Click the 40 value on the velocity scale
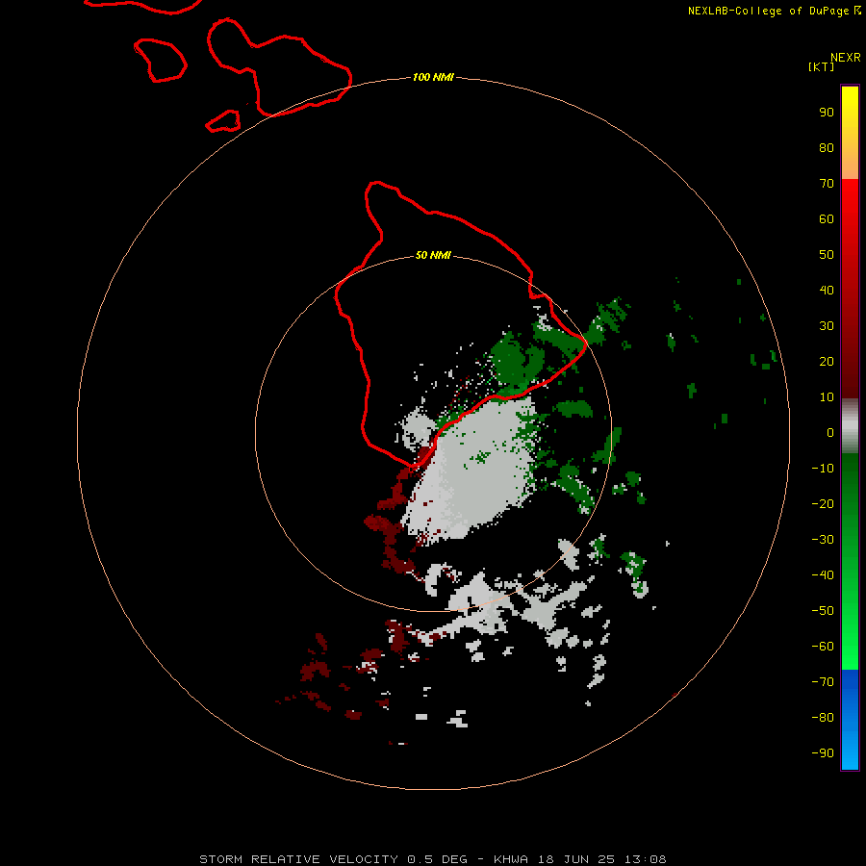Screen dimensions: 866x866 click(827, 290)
